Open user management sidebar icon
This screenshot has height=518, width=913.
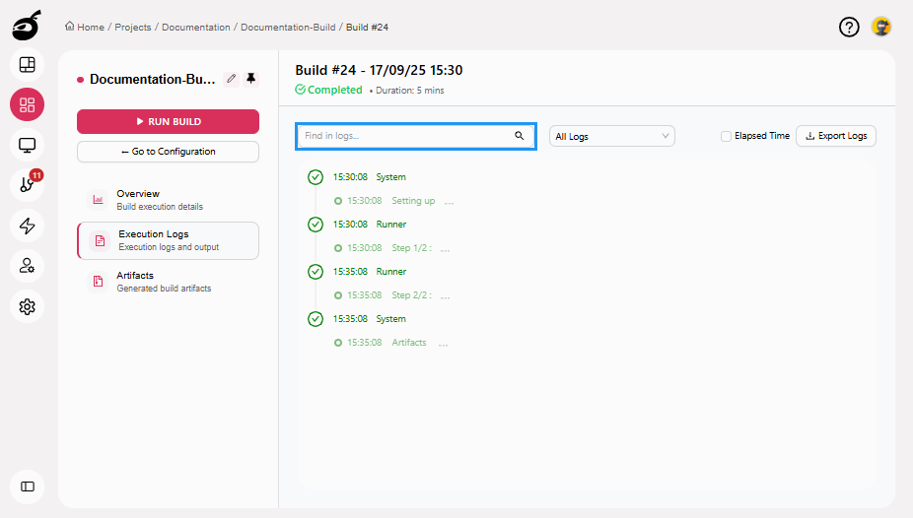(x=28, y=266)
